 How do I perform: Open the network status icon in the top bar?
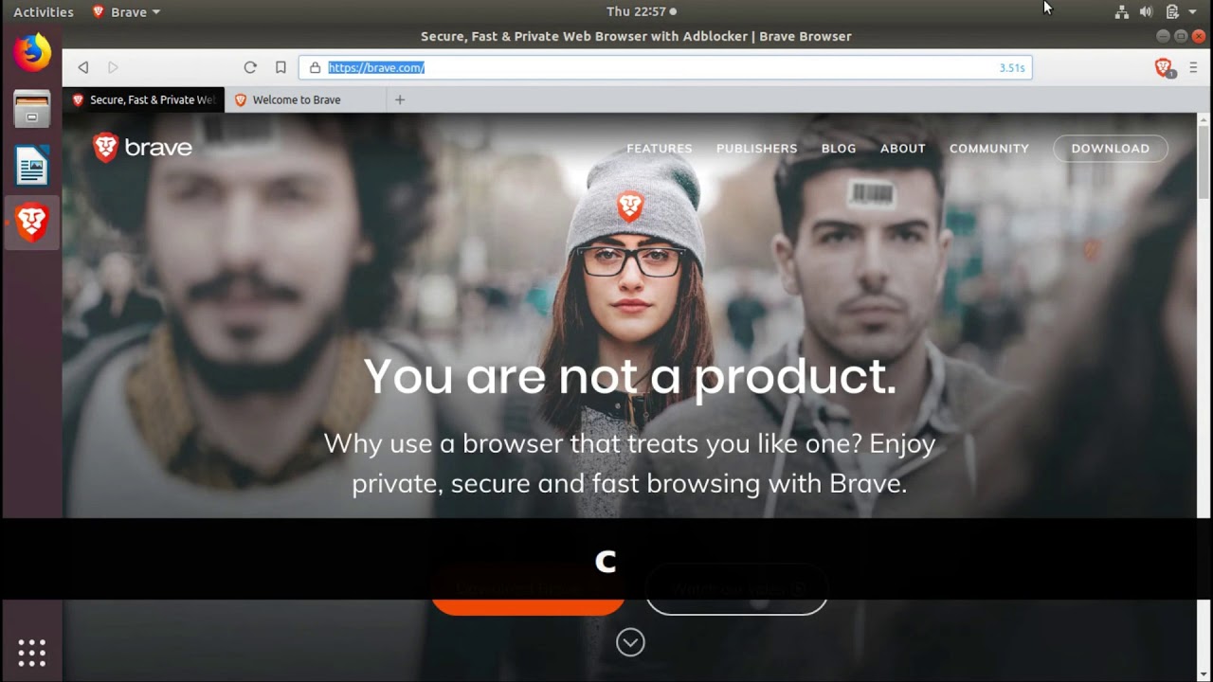coord(1122,11)
